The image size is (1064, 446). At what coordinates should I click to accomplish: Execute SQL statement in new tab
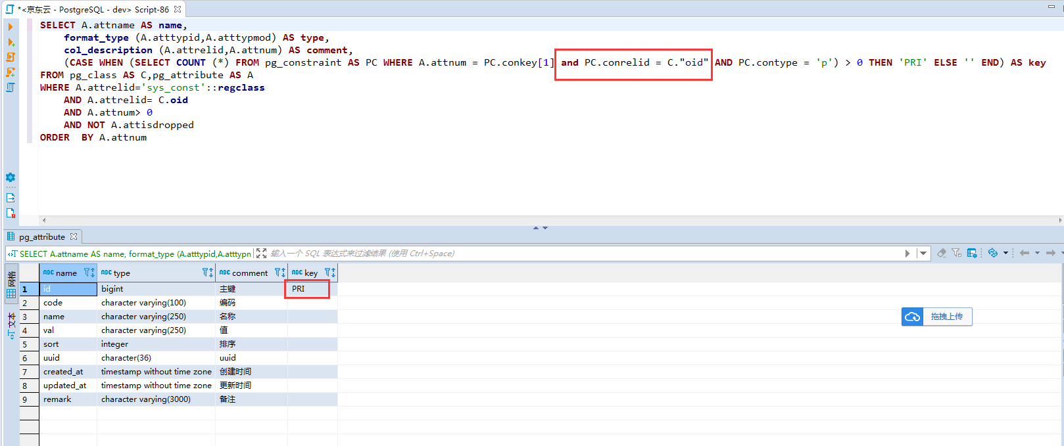click(11, 42)
